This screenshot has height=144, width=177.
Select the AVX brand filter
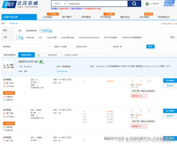(40, 38)
